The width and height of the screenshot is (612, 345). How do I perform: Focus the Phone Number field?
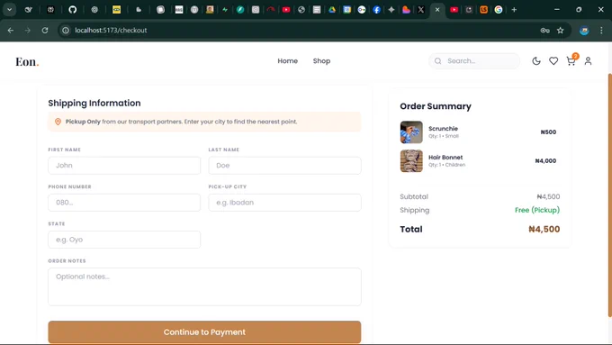[x=124, y=203]
